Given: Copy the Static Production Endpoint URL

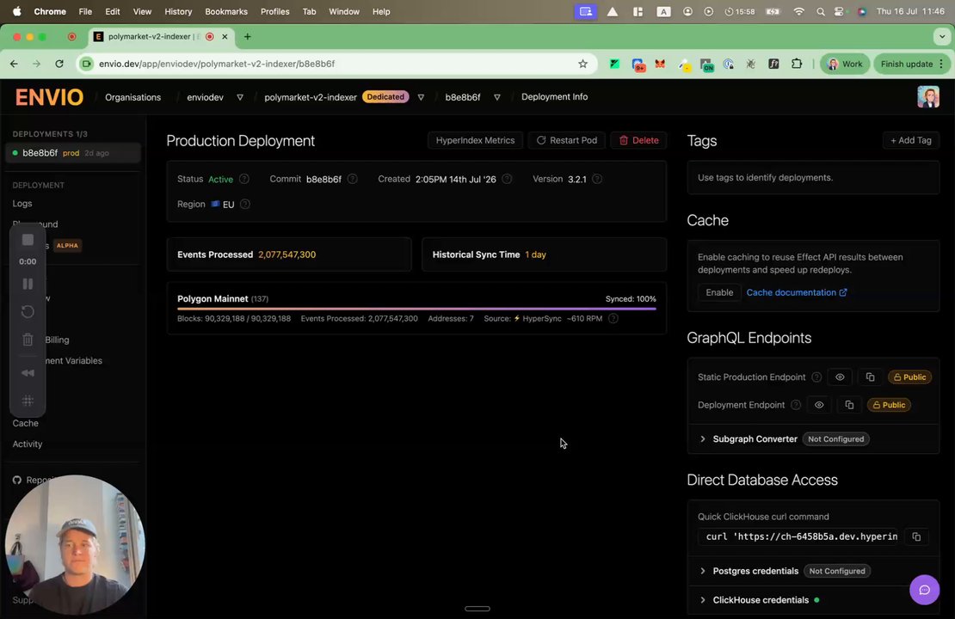Looking at the screenshot, I should [x=870, y=377].
